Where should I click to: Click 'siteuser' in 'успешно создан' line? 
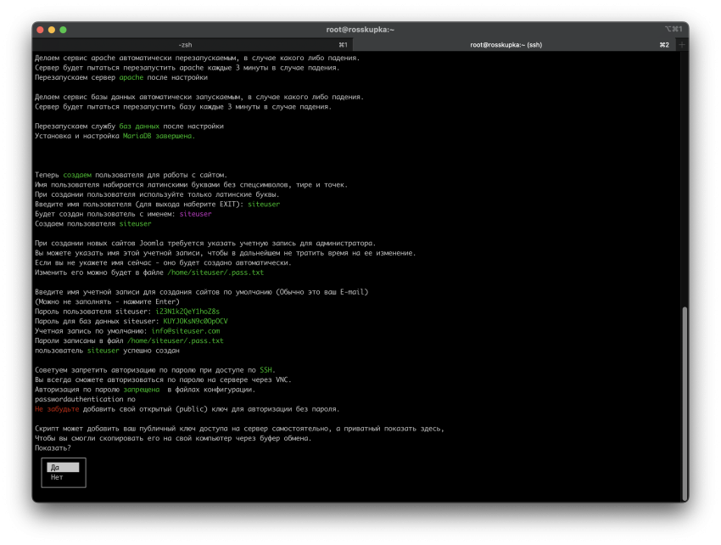coord(103,351)
